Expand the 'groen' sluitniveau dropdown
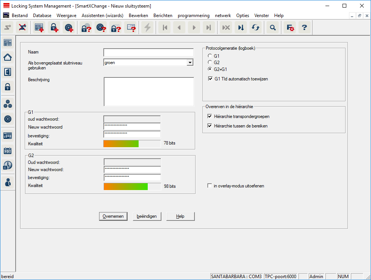 coord(190,63)
